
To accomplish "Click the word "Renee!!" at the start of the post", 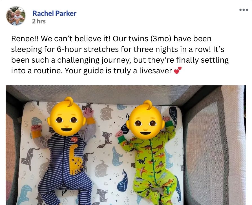I will pos(25,39).
